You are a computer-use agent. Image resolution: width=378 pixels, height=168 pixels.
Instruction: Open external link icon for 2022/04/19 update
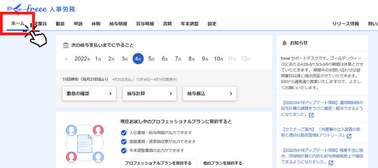click(311, 115)
